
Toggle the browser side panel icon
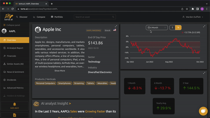[x=197, y=9]
